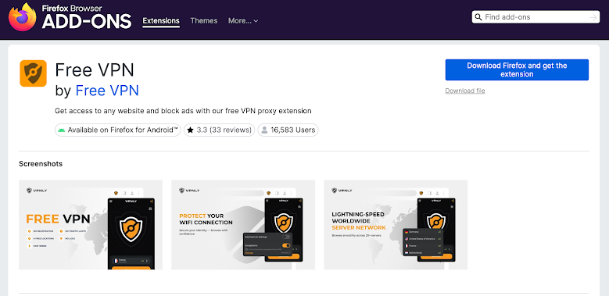609x296 pixels.
Task: Click the Free VPN extension title
Action: click(x=95, y=70)
